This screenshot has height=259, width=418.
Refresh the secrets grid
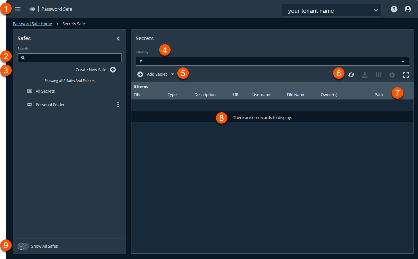point(351,75)
